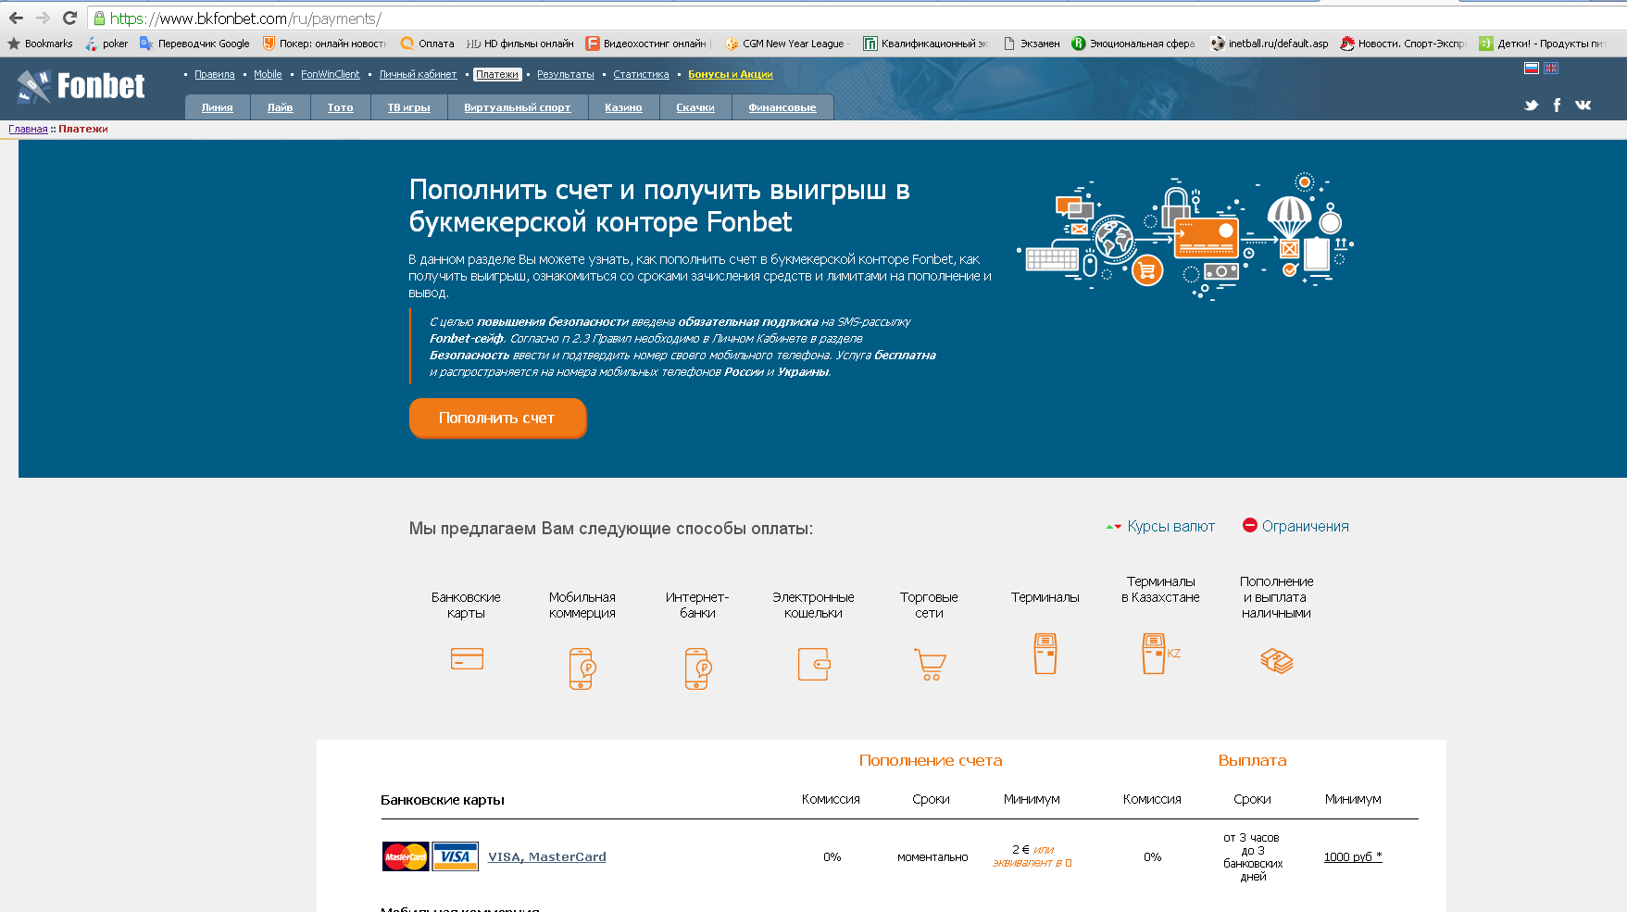The height and width of the screenshot is (912, 1627).
Task: Open HD фильмы онлайн bookmark
Action: point(520,44)
